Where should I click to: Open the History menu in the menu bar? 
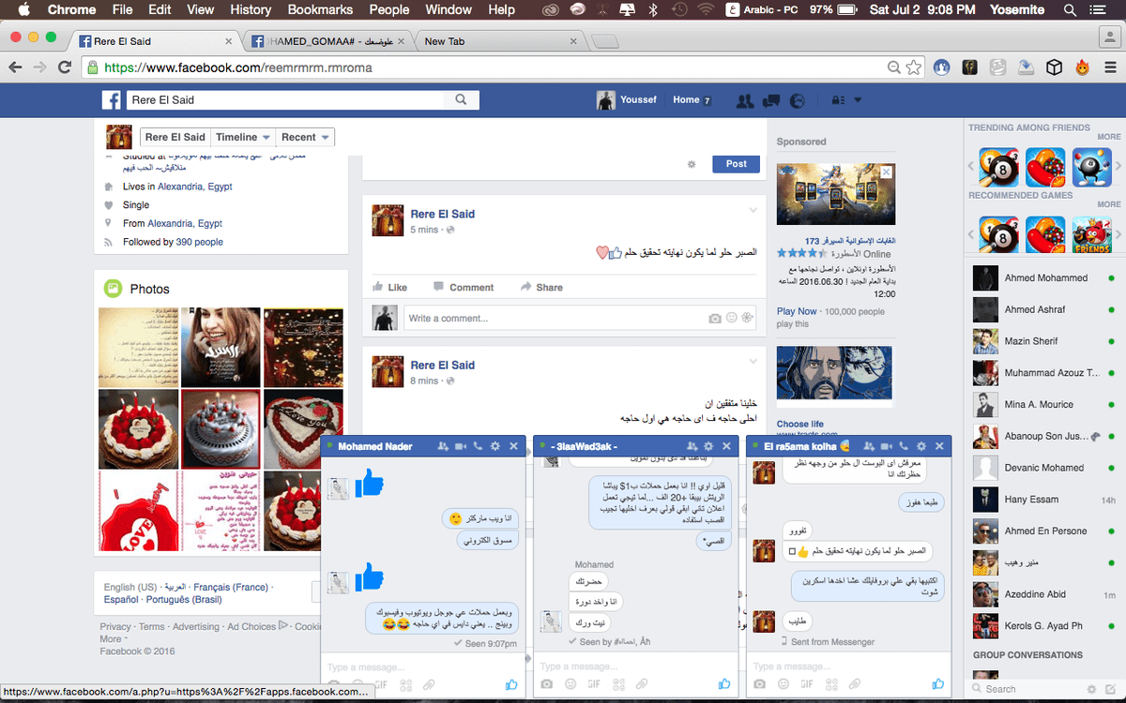(250, 10)
